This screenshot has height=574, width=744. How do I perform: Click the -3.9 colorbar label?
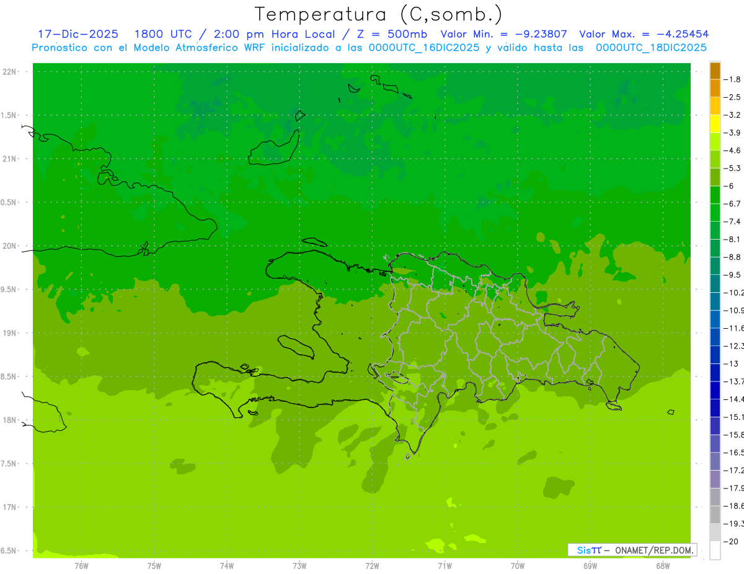tap(732, 133)
